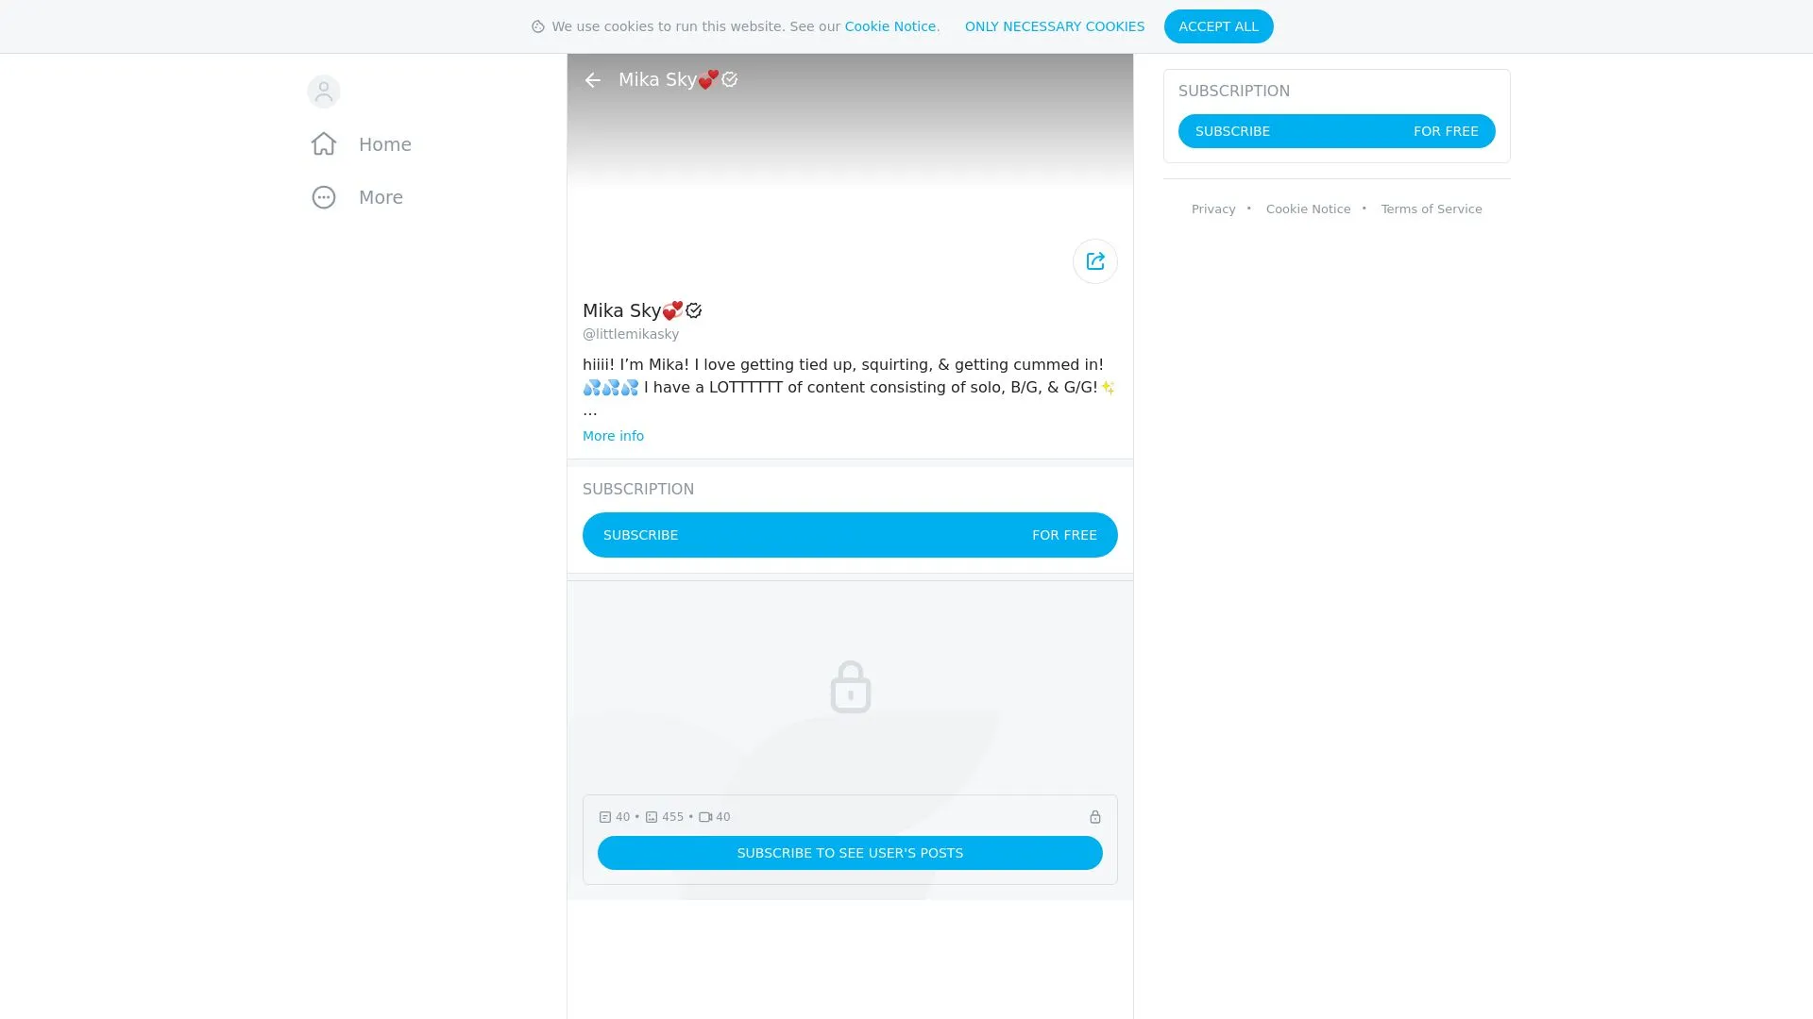Click the Privacy link in footer
The image size is (1813, 1019).
[1212, 209]
